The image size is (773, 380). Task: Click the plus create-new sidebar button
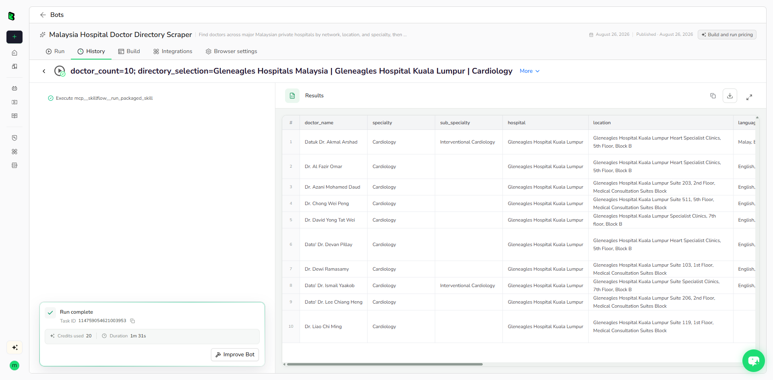tap(14, 37)
